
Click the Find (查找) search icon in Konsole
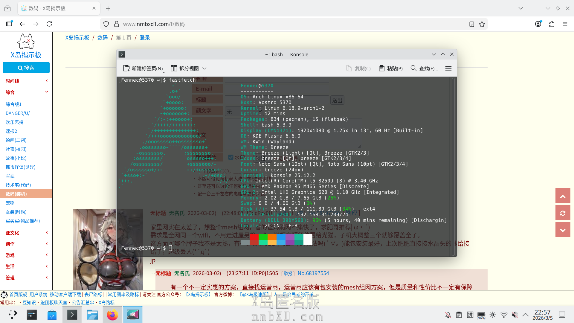(x=413, y=68)
